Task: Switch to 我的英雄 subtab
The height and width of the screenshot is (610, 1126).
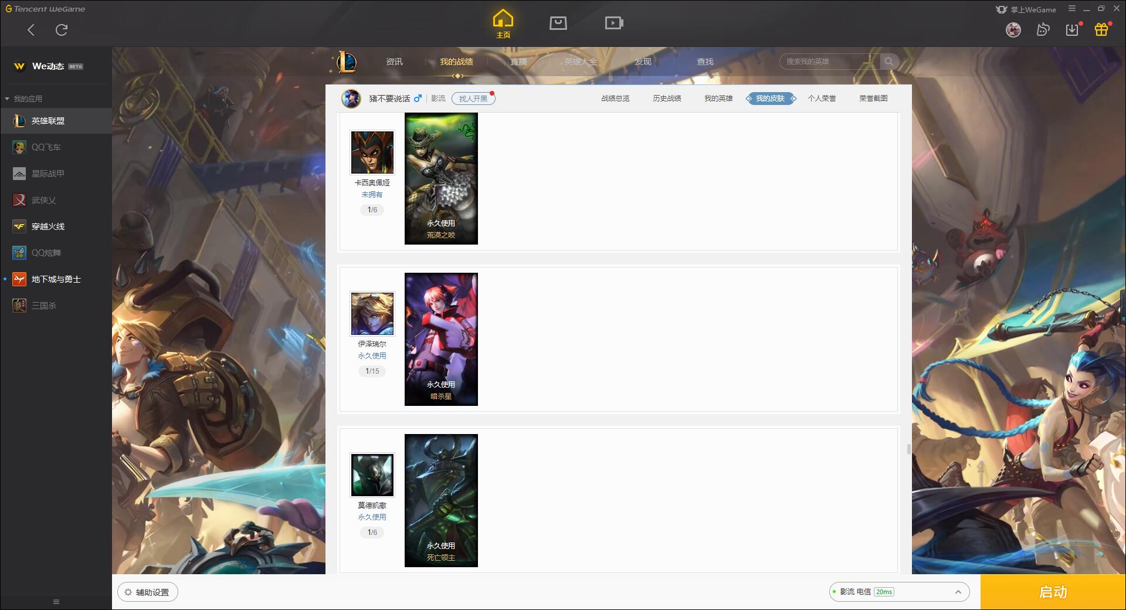Action: (718, 99)
